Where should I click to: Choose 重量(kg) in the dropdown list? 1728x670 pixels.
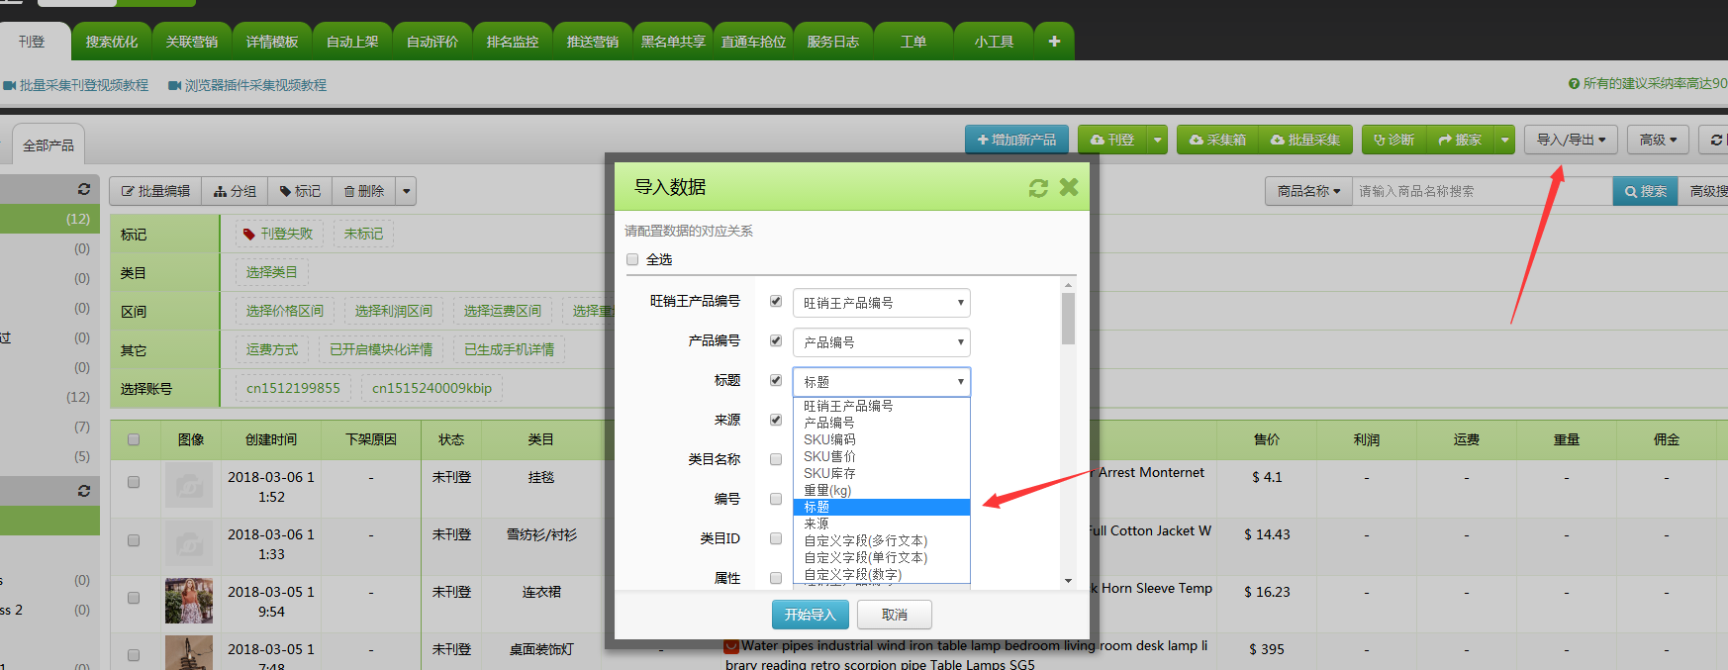pos(882,490)
